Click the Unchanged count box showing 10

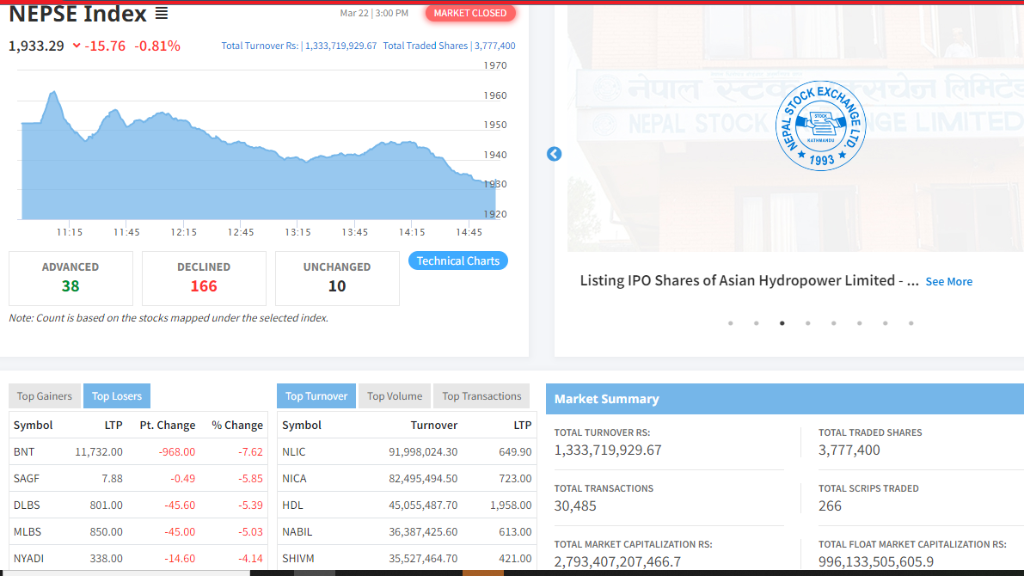pyautogui.click(x=337, y=279)
